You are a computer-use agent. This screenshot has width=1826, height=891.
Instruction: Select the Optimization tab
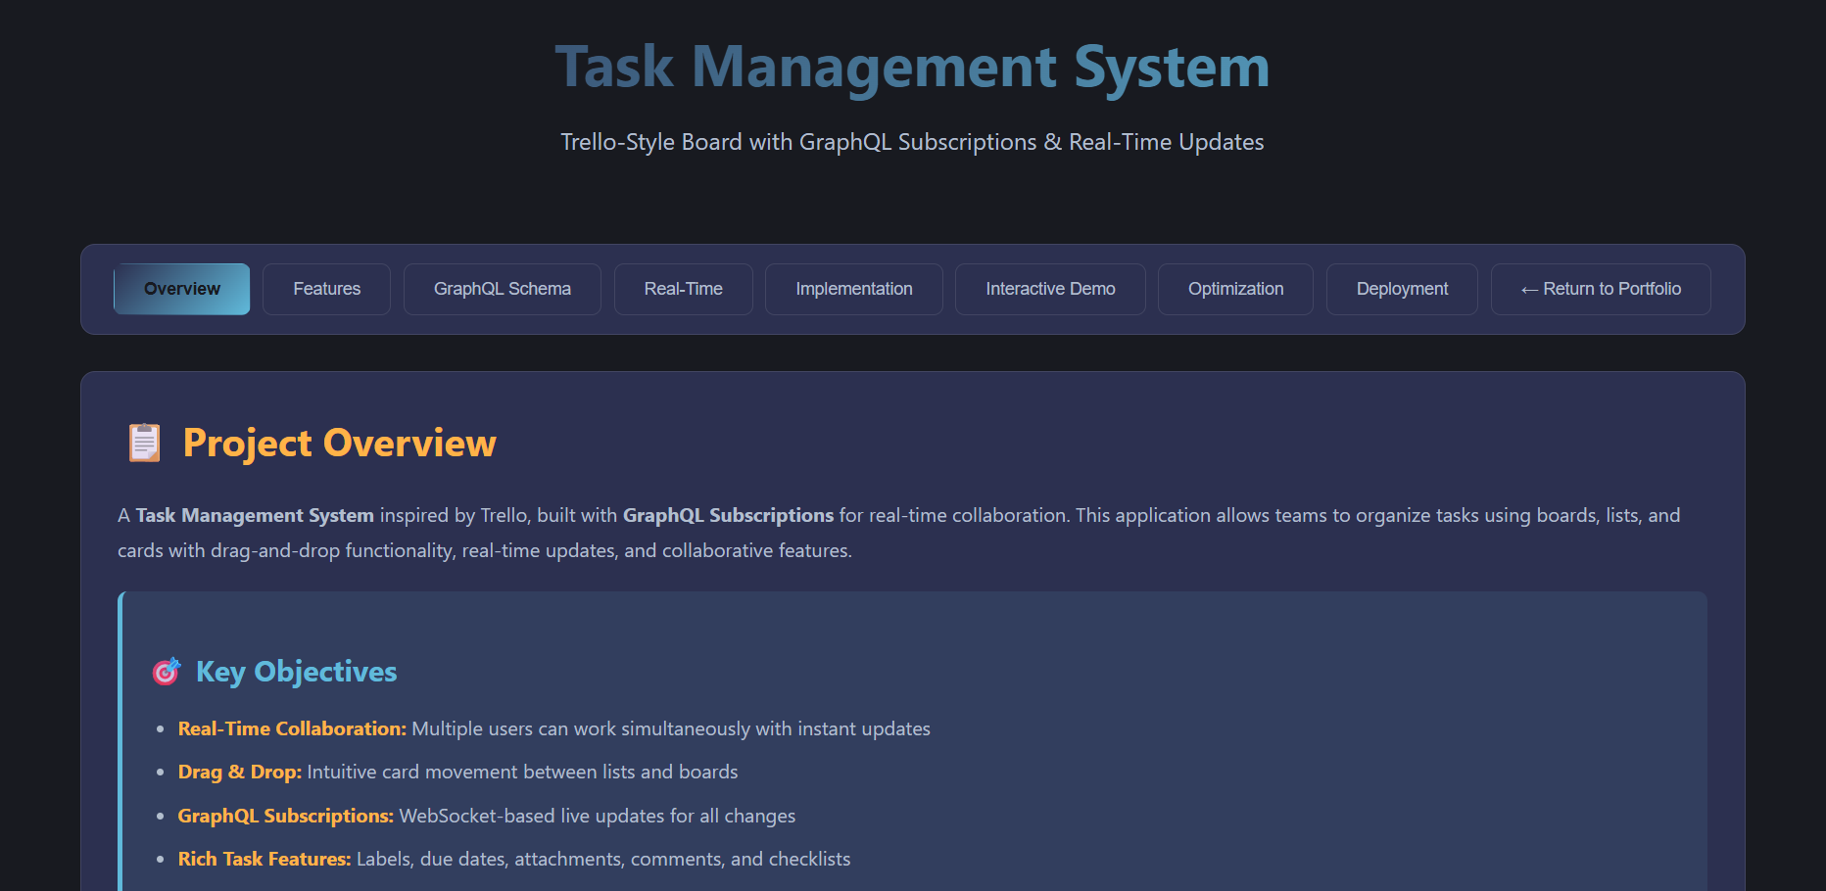tap(1234, 289)
